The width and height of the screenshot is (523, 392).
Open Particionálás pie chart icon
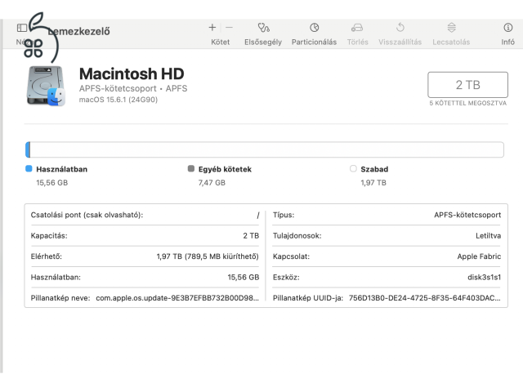(314, 27)
